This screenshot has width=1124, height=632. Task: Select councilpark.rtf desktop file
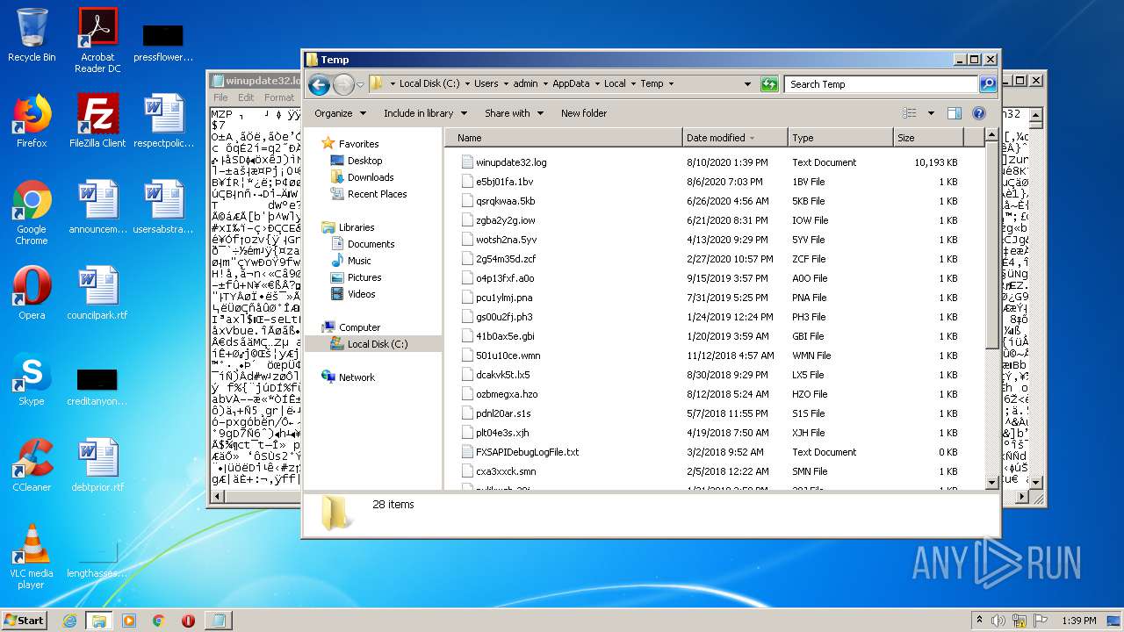[x=97, y=293]
